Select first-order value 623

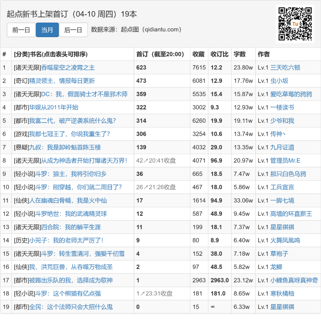pyautogui.click(x=141, y=67)
